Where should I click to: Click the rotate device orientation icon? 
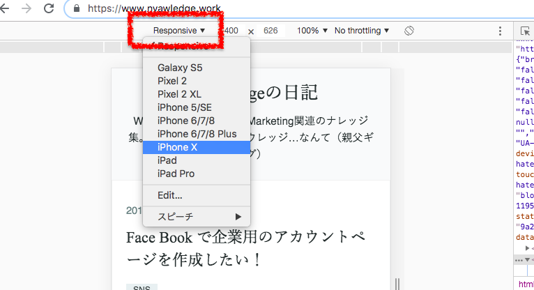409,31
